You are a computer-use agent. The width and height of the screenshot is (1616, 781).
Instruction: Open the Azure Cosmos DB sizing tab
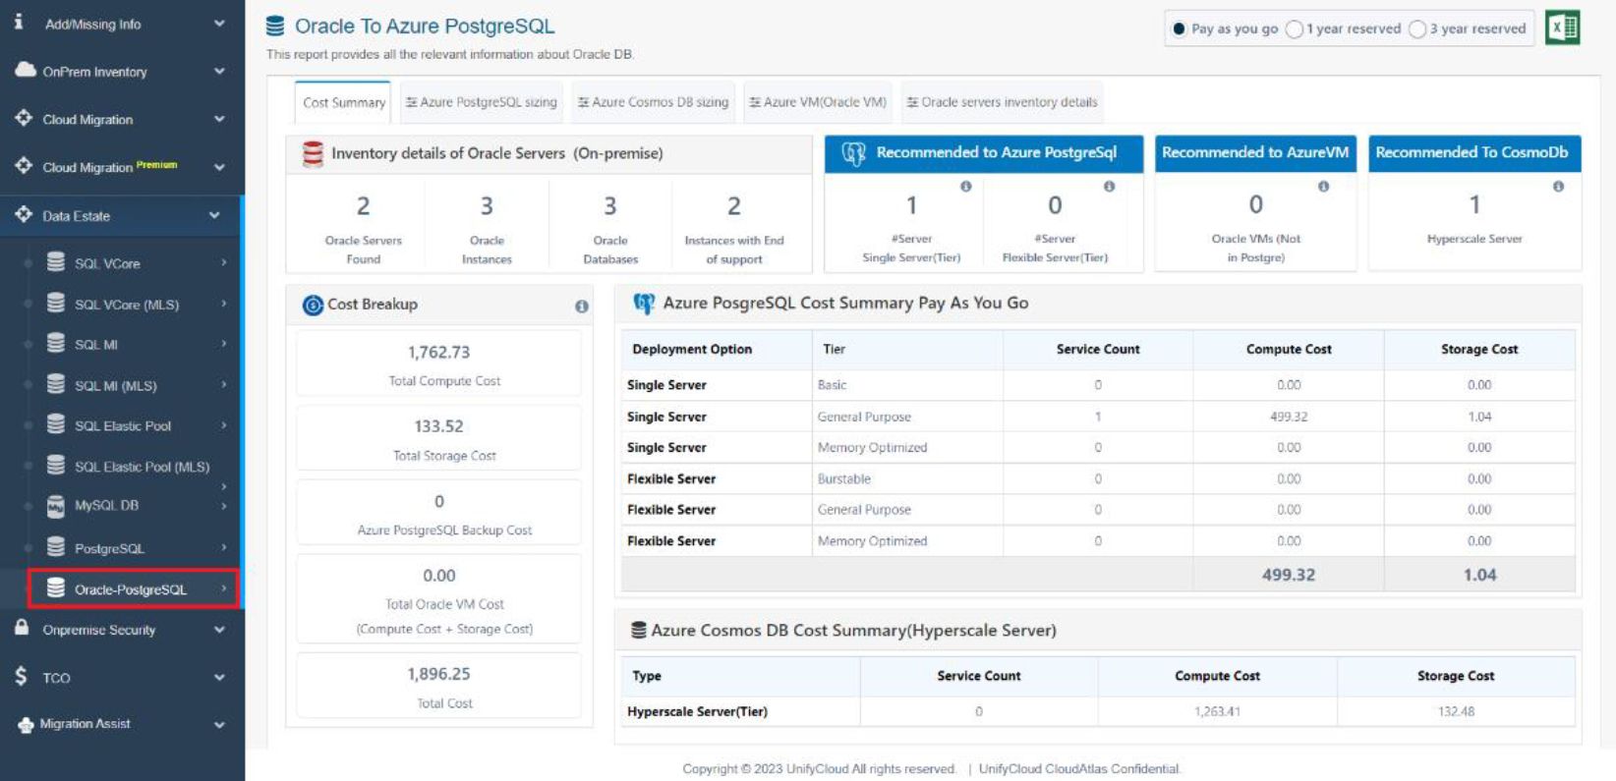pyautogui.click(x=653, y=102)
